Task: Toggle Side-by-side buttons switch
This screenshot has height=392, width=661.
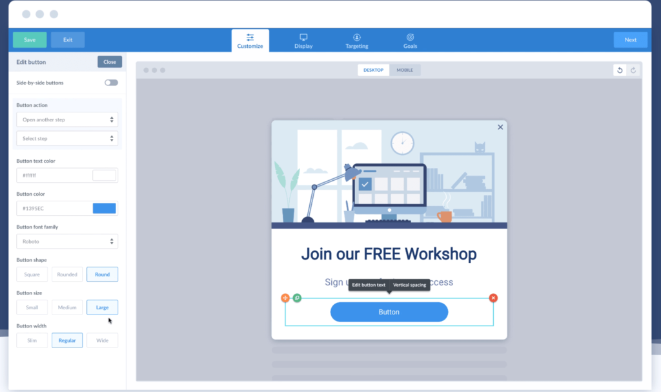Action: [x=111, y=83]
